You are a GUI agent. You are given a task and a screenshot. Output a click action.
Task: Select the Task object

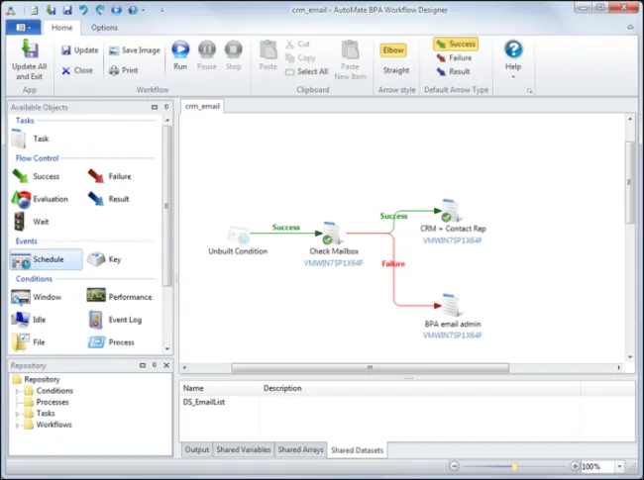[30, 139]
